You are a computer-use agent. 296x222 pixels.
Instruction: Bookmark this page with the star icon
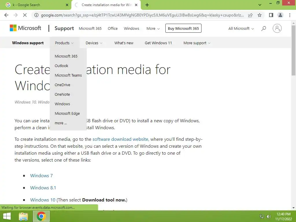tap(260, 15)
